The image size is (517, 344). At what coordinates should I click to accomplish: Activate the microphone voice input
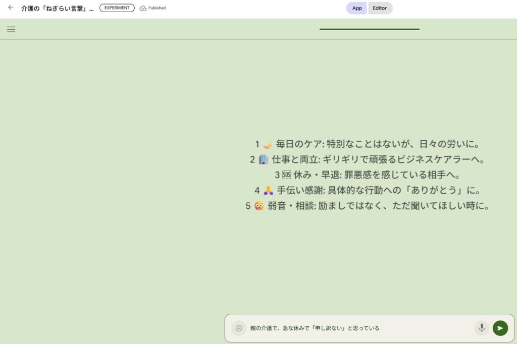(482, 328)
